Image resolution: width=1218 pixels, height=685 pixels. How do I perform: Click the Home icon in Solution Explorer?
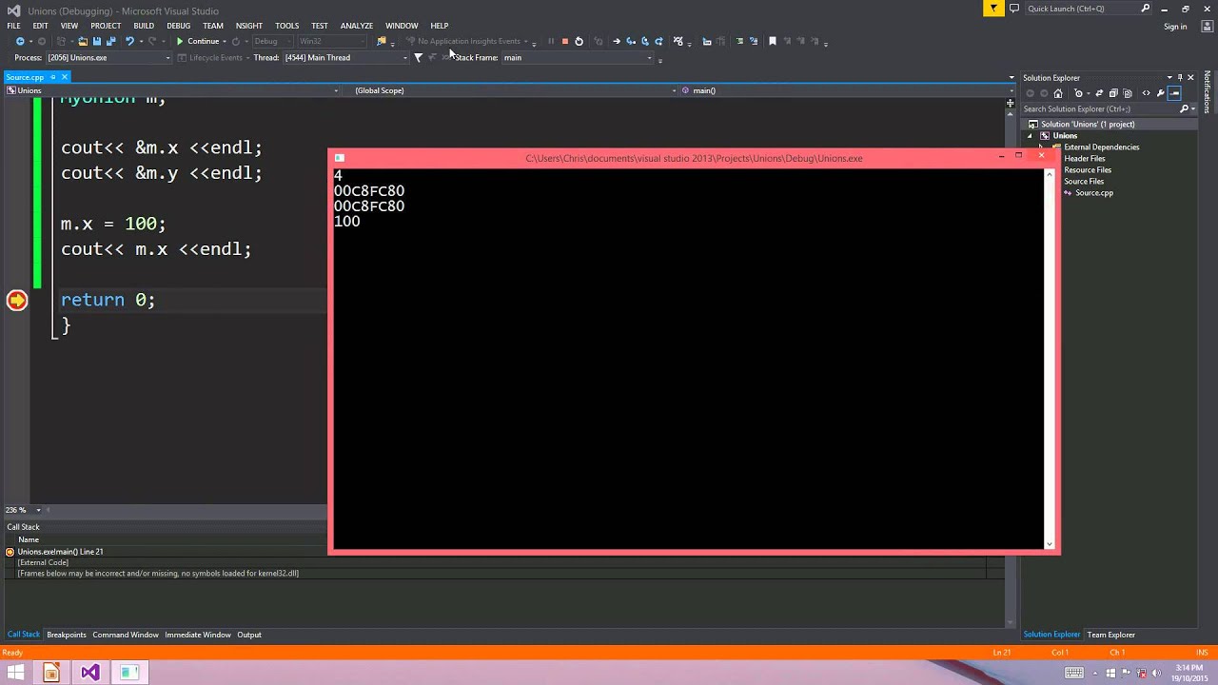pyautogui.click(x=1058, y=93)
